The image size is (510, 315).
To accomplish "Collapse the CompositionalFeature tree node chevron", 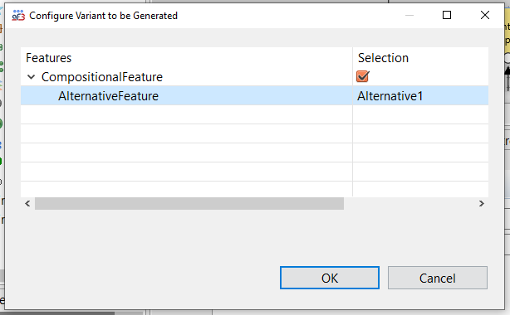I will (32, 77).
